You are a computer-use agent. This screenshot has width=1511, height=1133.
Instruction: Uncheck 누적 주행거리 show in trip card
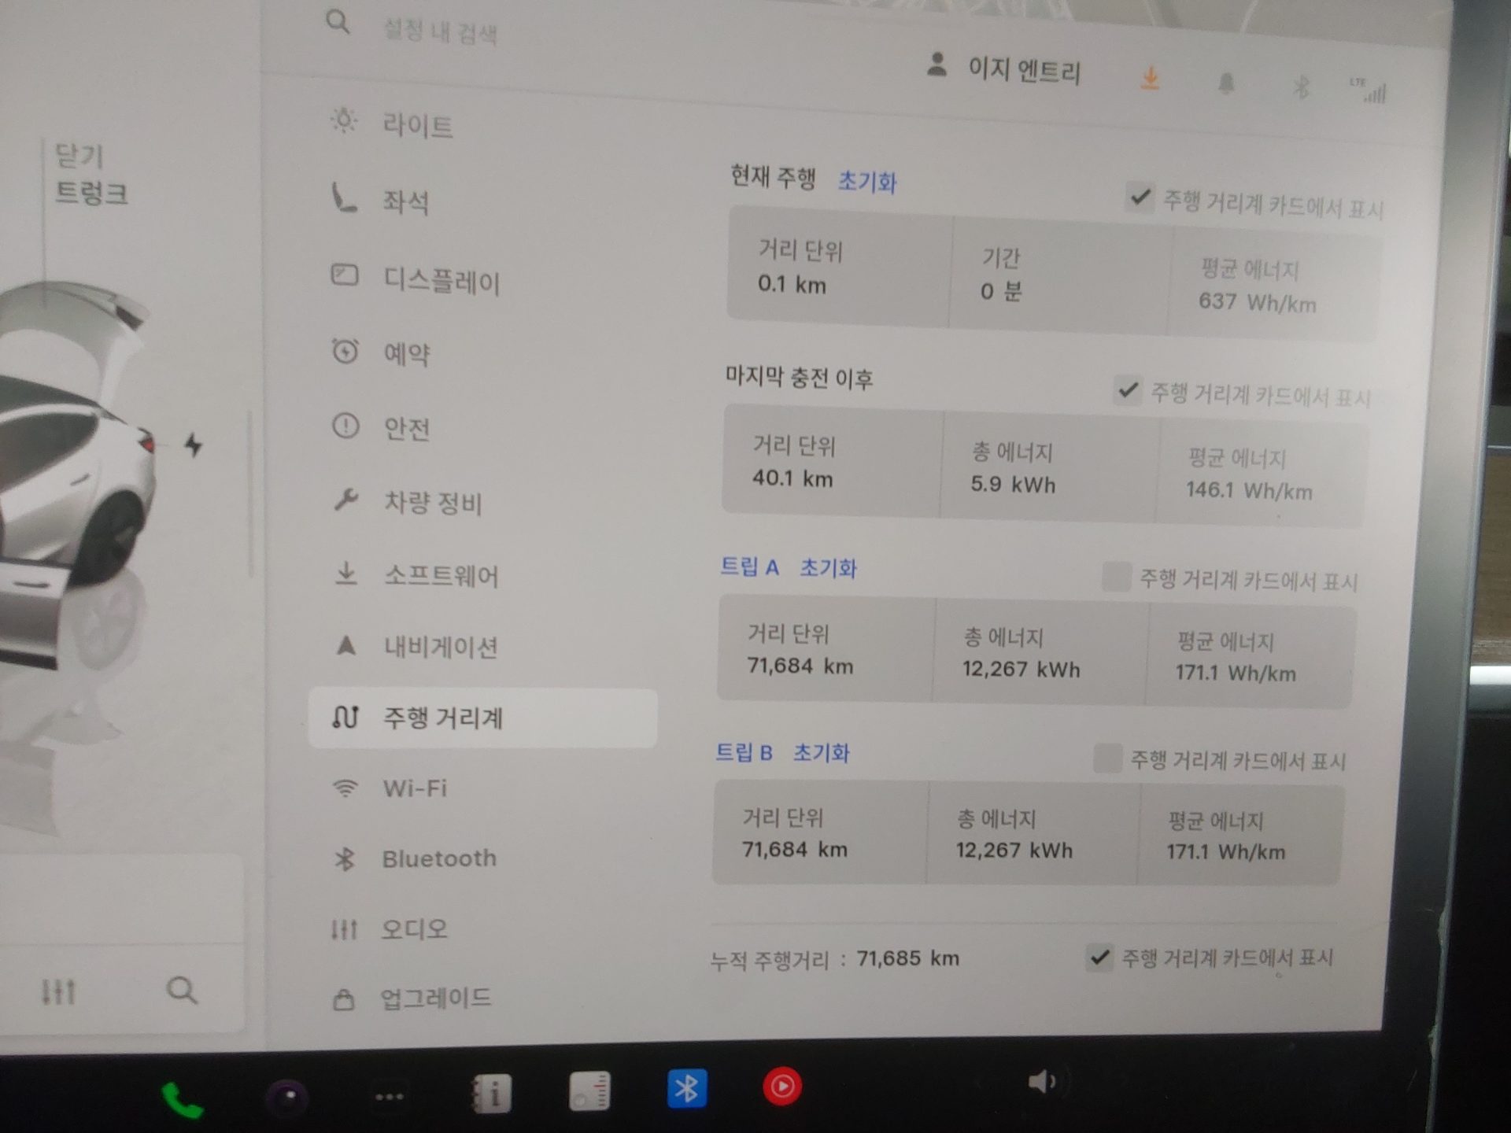pos(1099,958)
